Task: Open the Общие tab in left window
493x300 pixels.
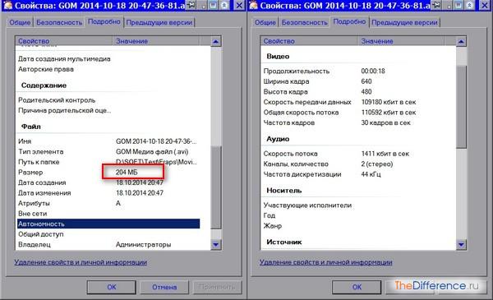Action: pos(20,23)
